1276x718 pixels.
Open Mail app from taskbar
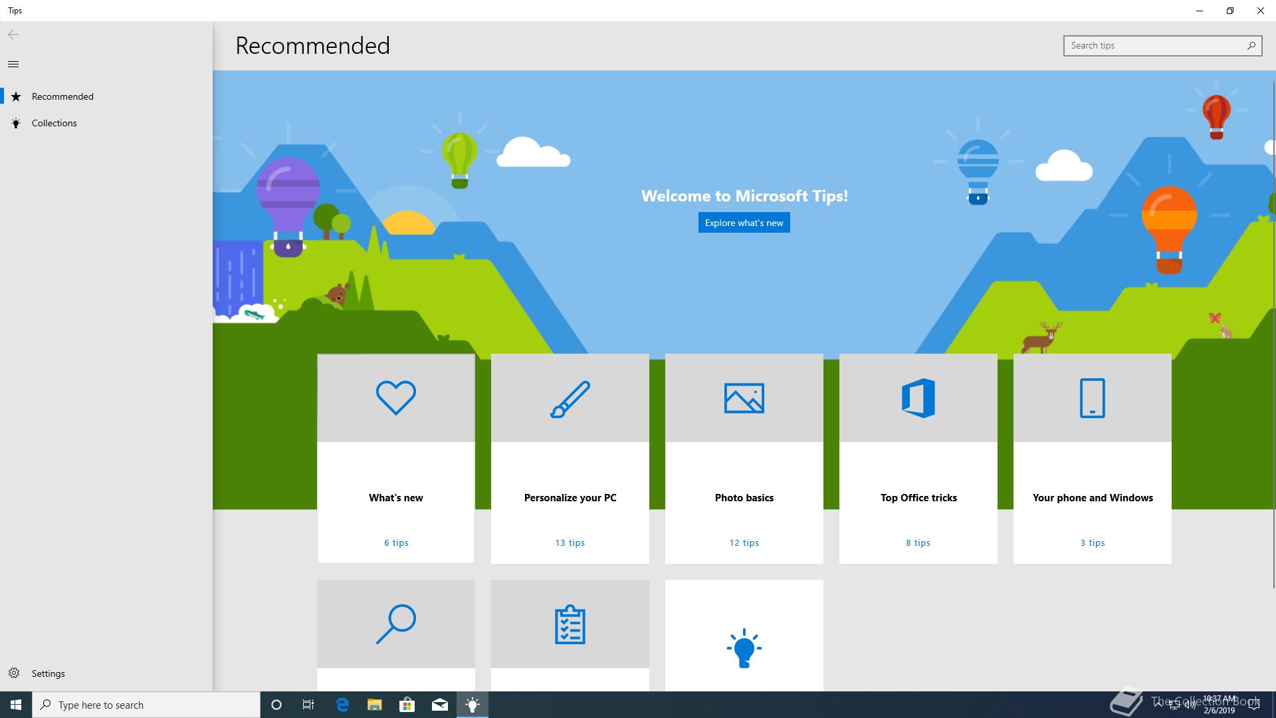[439, 705]
